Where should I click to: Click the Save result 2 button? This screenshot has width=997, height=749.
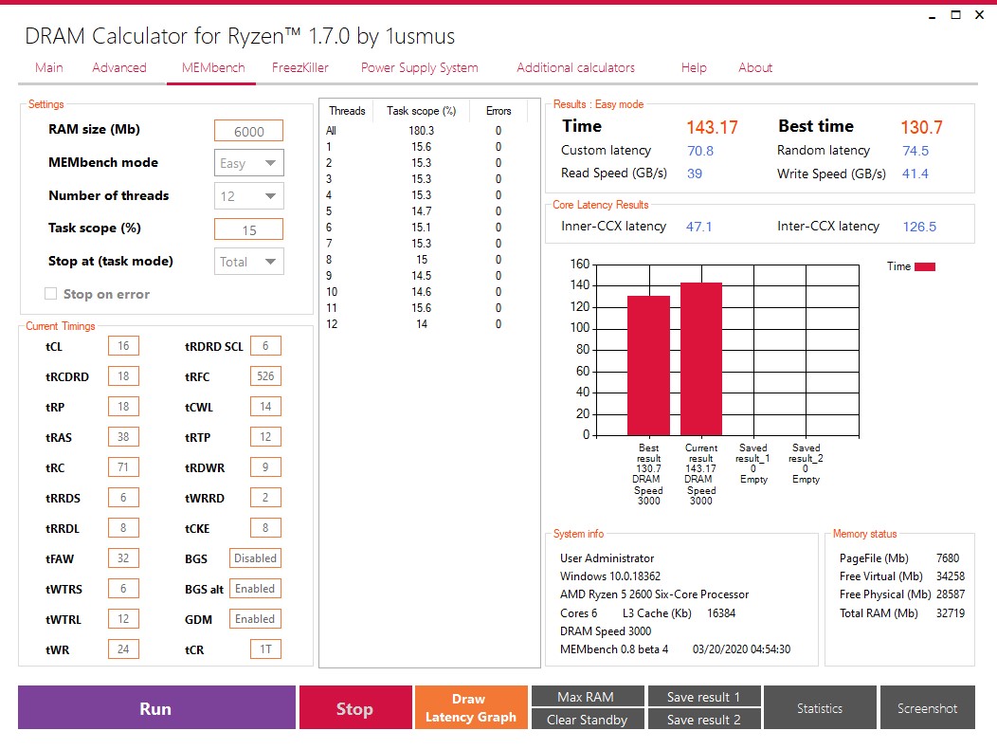pos(704,719)
